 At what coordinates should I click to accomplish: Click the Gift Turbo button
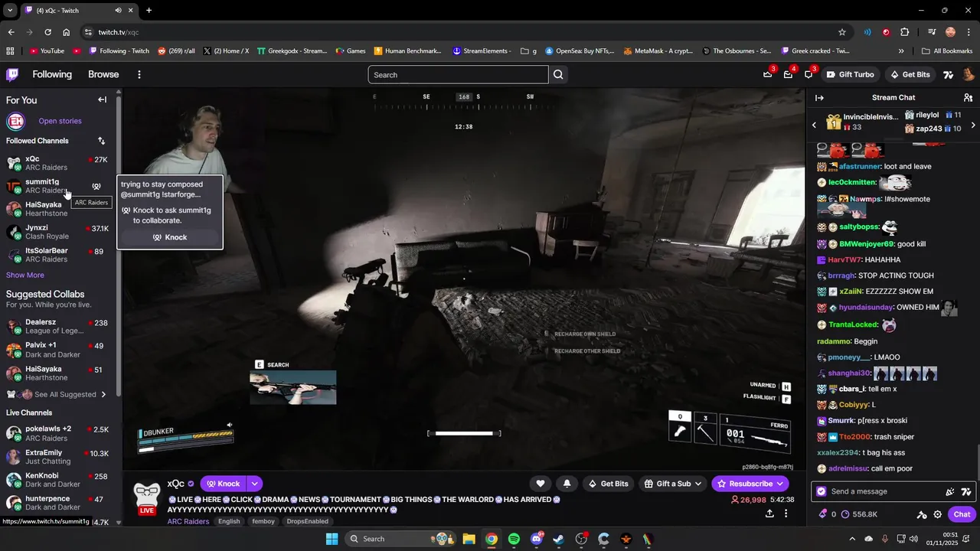tap(850, 74)
